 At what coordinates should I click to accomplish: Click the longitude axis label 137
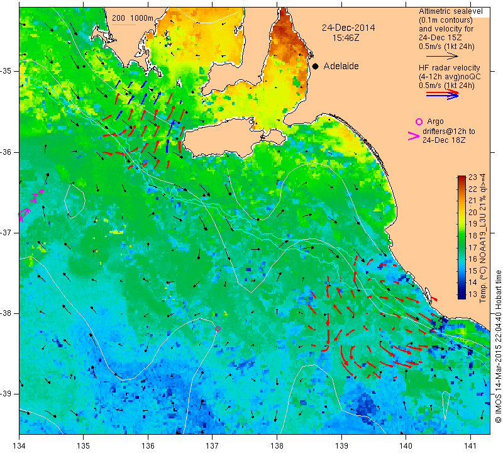coord(212,446)
